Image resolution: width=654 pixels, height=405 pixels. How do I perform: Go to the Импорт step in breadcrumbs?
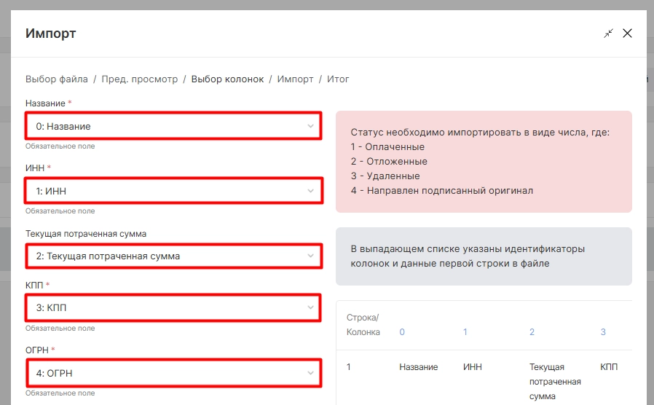[295, 79]
